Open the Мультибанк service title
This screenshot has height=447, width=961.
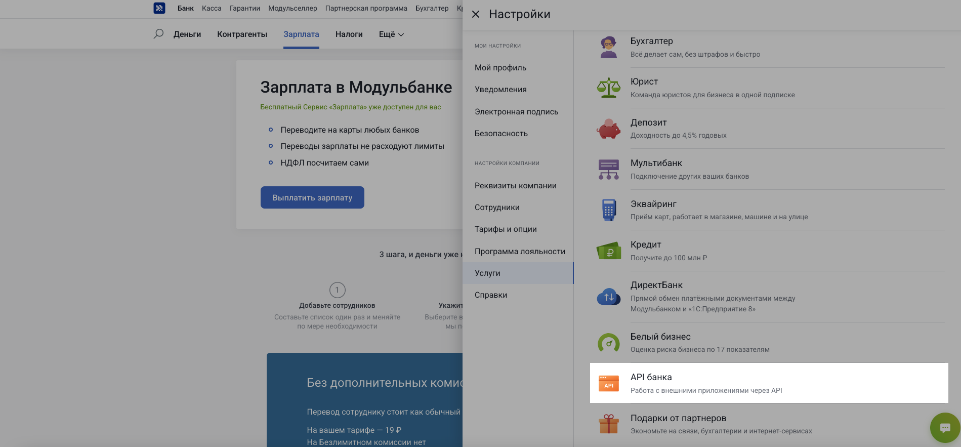[656, 163]
